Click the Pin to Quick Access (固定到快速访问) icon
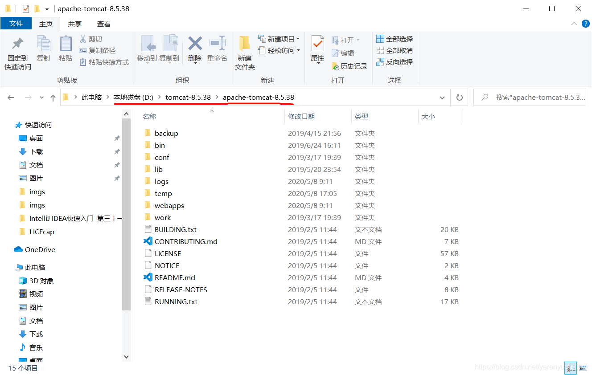 pos(17,44)
